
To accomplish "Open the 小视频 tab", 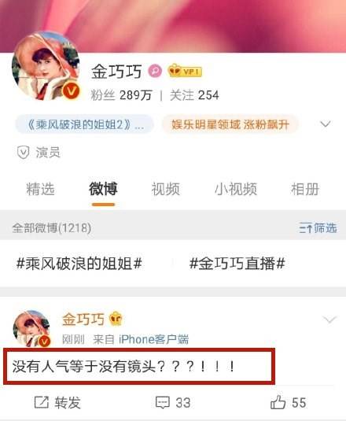I will [x=236, y=189].
